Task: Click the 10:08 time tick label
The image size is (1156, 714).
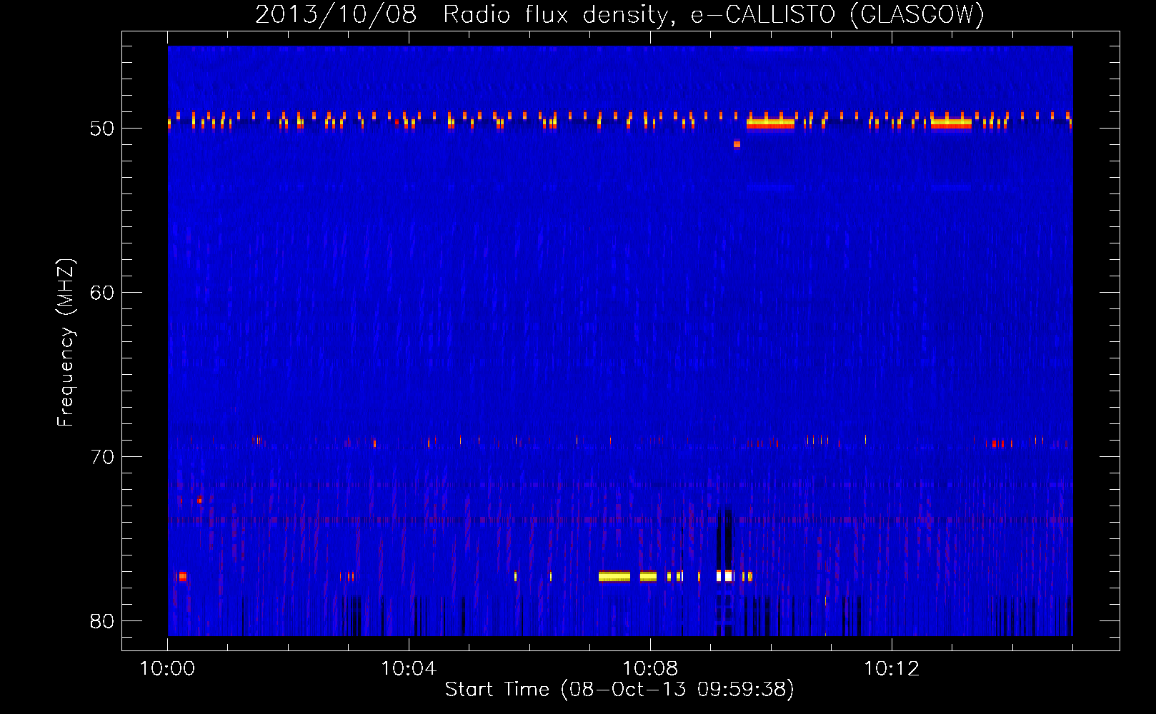Action: pos(650,669)
